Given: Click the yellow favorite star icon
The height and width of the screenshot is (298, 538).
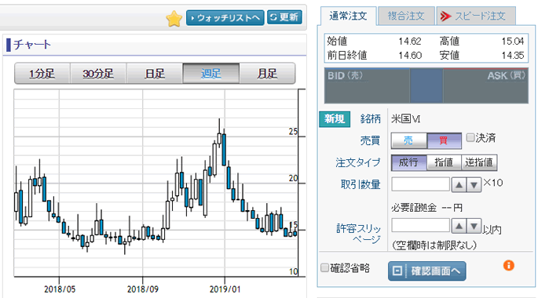Looking at the screenshot, I should tap(174, 19).
